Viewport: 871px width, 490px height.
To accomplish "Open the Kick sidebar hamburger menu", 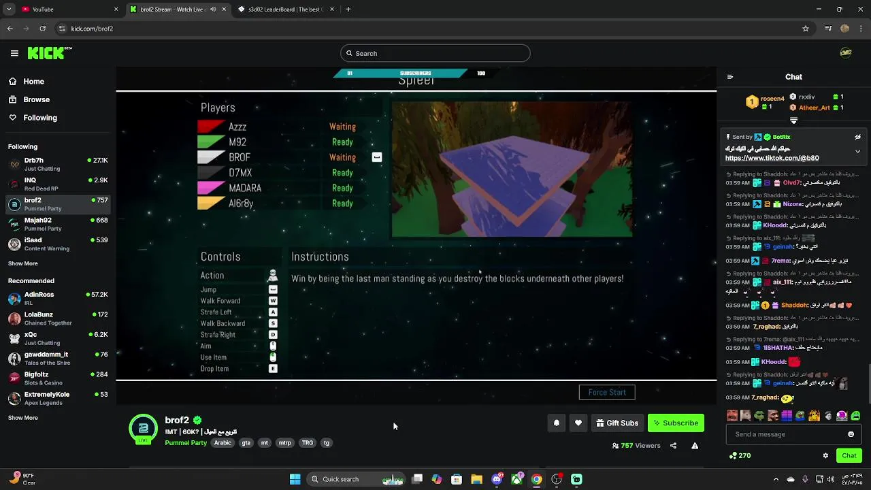I will click(14, 53).
